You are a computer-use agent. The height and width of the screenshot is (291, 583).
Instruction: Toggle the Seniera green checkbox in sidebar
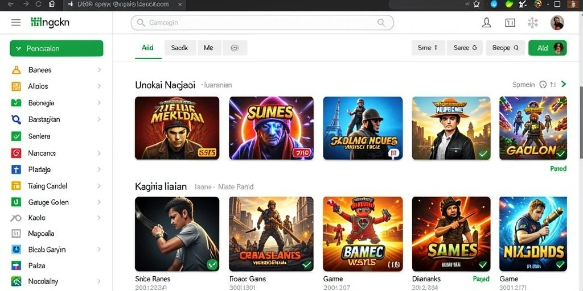pyautogui.click(x=16, y=136)
